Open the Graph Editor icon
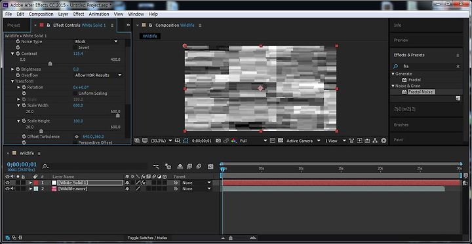472x244 pixels. (210, 166)
